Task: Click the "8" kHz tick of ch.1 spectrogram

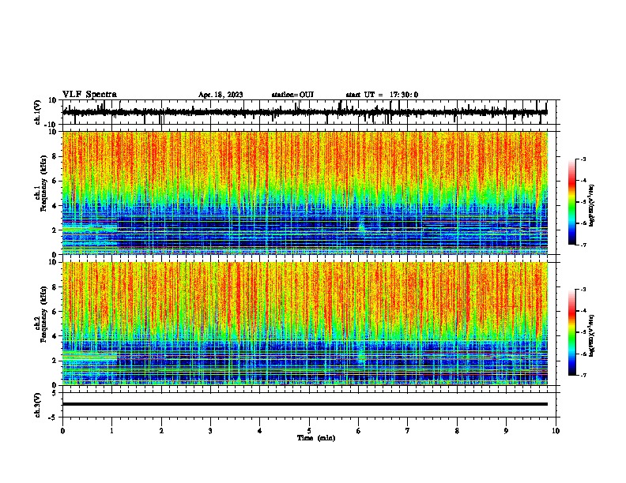Action: coord(55,156)
